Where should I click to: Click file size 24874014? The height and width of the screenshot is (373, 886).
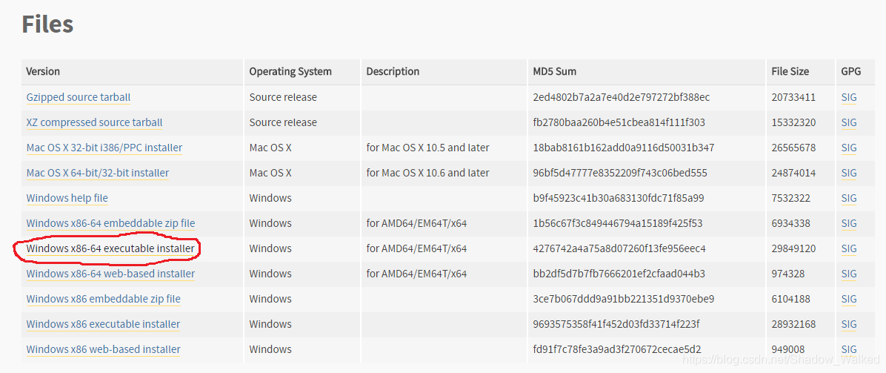pos(793,173)
